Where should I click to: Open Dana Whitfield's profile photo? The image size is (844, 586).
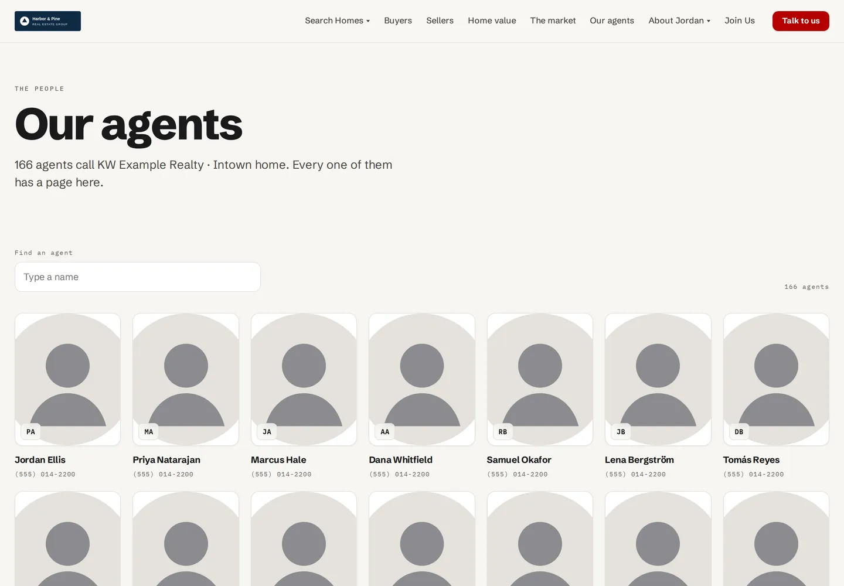(x=422, y=379)
